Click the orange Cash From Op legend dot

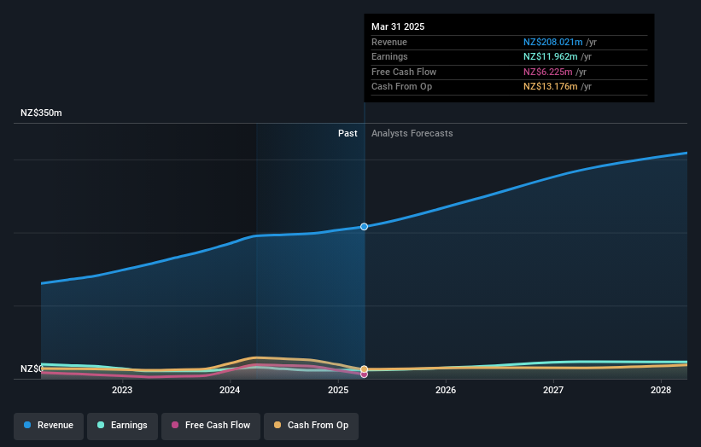pyautogui.click(x=277, y=425)
